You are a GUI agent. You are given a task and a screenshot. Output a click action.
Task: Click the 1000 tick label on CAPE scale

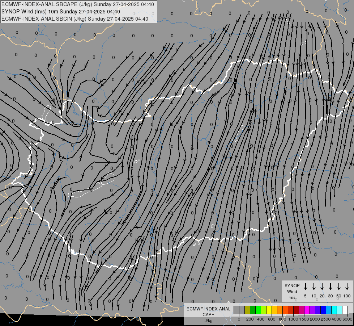pos(293,319)
